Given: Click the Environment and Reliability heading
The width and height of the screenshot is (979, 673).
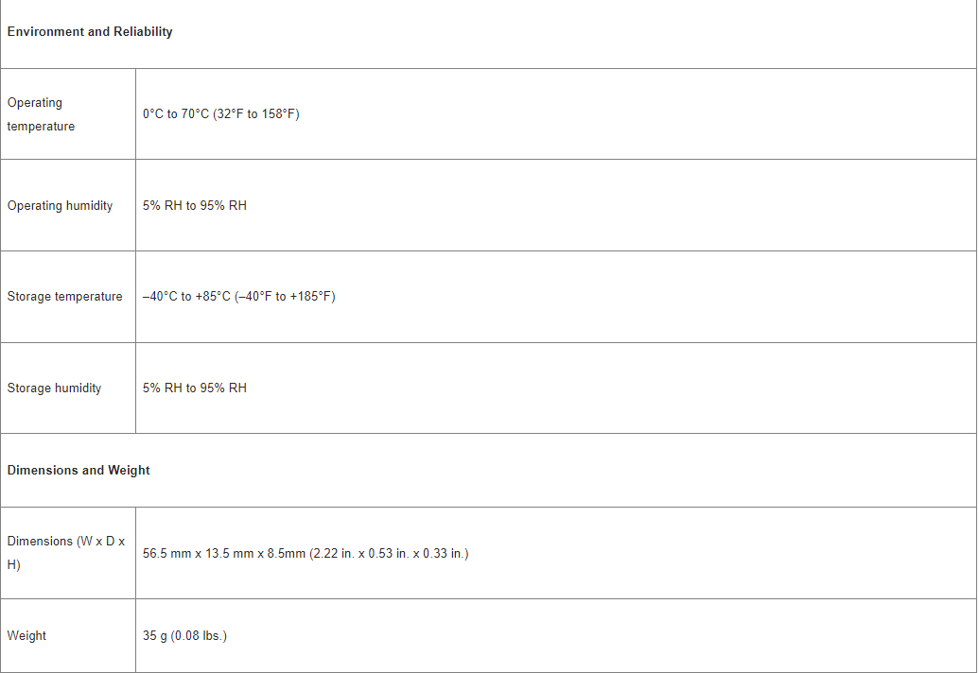Looking at the screenshot, I should coord(90,32).
